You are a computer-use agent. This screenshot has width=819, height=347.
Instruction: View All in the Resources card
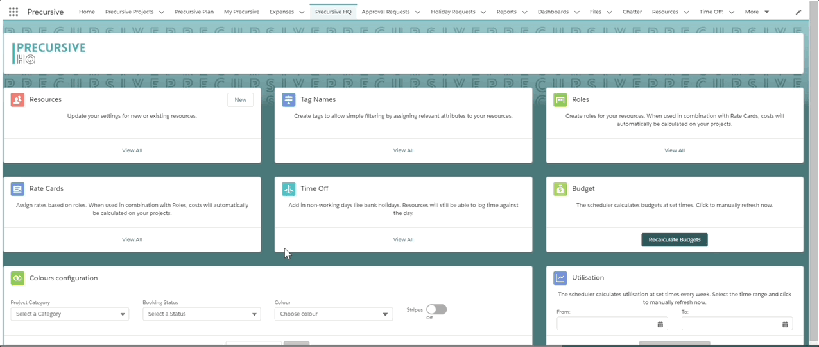pos(132,150)
